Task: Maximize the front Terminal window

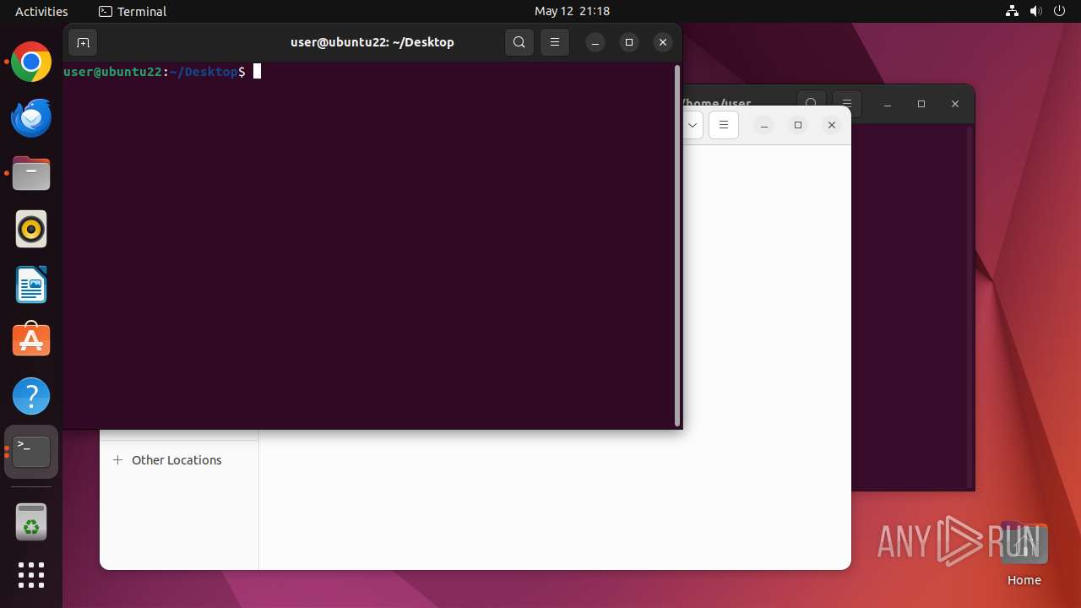Action: coord(629,42)
